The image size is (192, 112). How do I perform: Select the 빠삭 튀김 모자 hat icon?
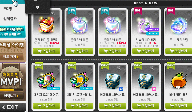tap(179, 80)
